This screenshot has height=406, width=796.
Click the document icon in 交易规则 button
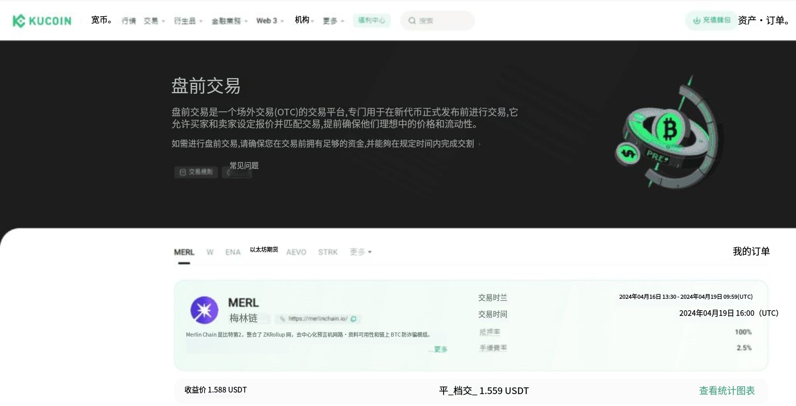[182, 172]
